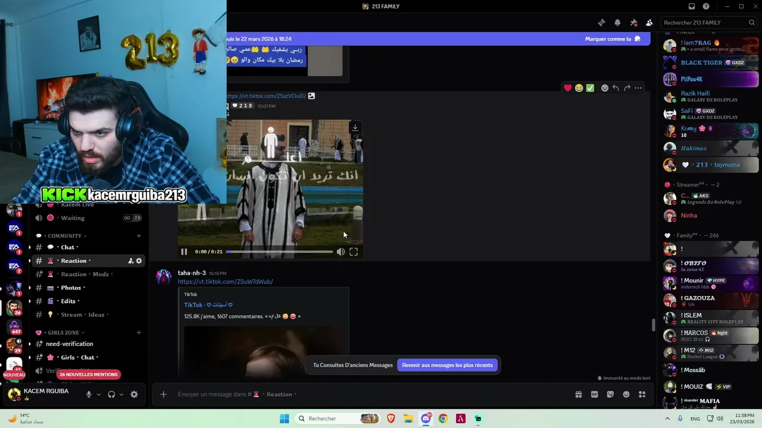Focus the message input for Reaction channel
Screen dimensions: 762x428
(369, 394)
